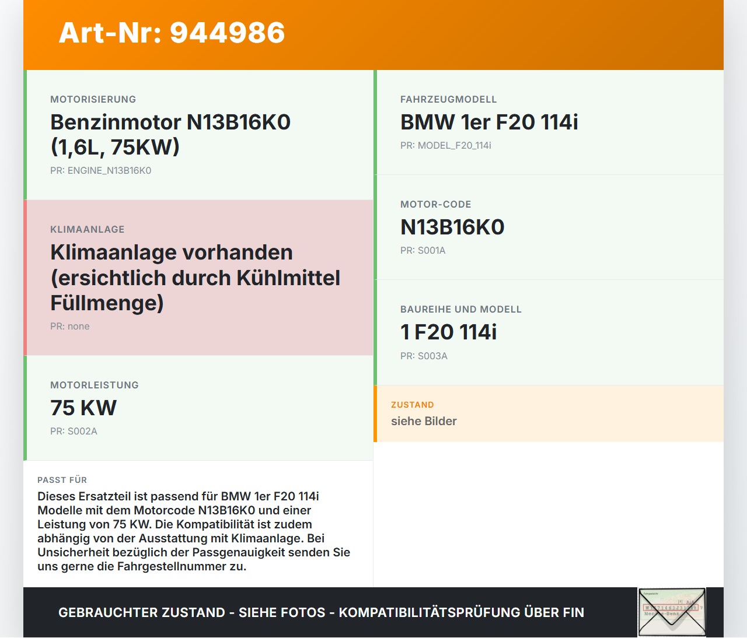Image resolution: width=747 pixels, height=638 pixels.
Task: Click BAUREIHE UND MODELL label
Action: (x=461, y=310)
